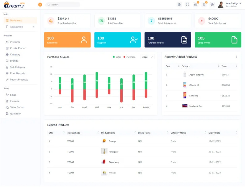The width and height of the screenshot is (245, 187).
Task: Click Customers person icon on orange card
Action: [x=84, y=40]
